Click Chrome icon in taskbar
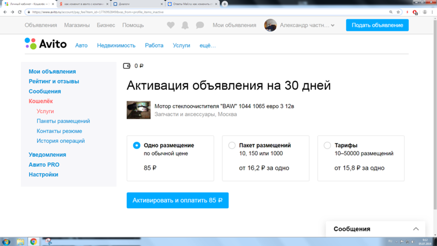 click(33, 242)
